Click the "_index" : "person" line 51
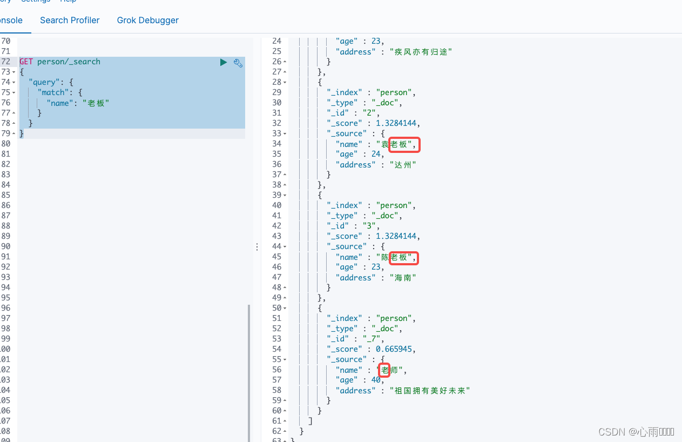682x442 pixels. 371,318
